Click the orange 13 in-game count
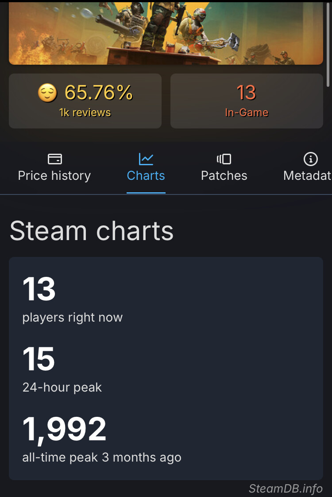The image size is (332, 497). (x=246, y=93)
